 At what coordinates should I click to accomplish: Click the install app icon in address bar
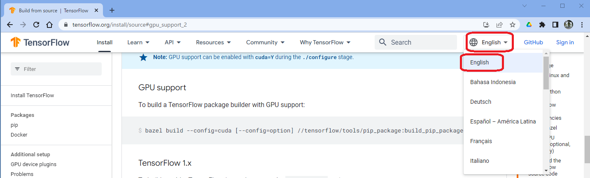click(x=486, y=25)
